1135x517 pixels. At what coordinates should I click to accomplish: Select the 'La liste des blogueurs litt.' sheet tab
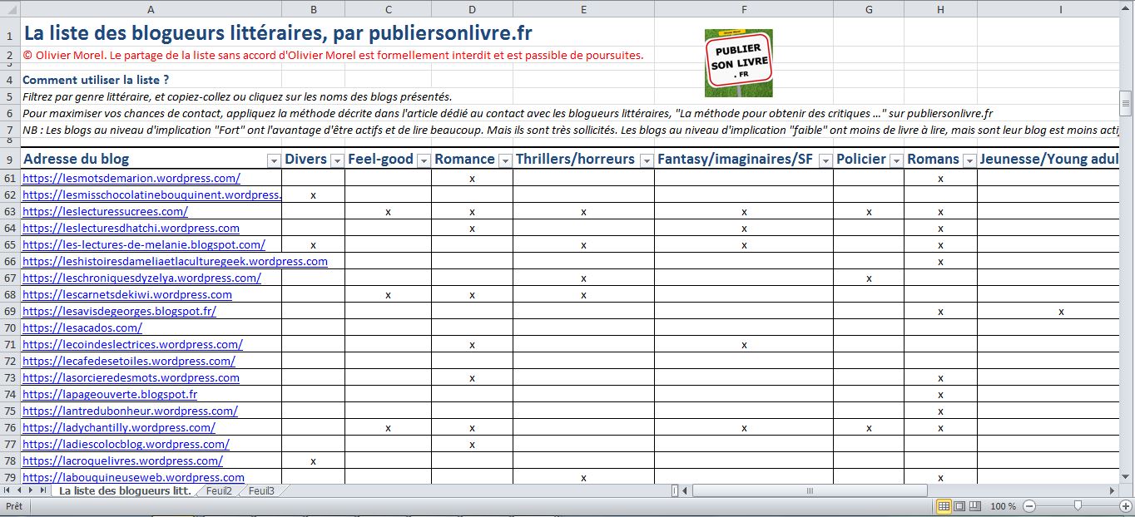[125, 490]
